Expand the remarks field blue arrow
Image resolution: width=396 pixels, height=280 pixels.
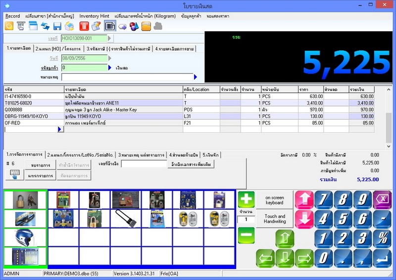[x=196, y=77]
